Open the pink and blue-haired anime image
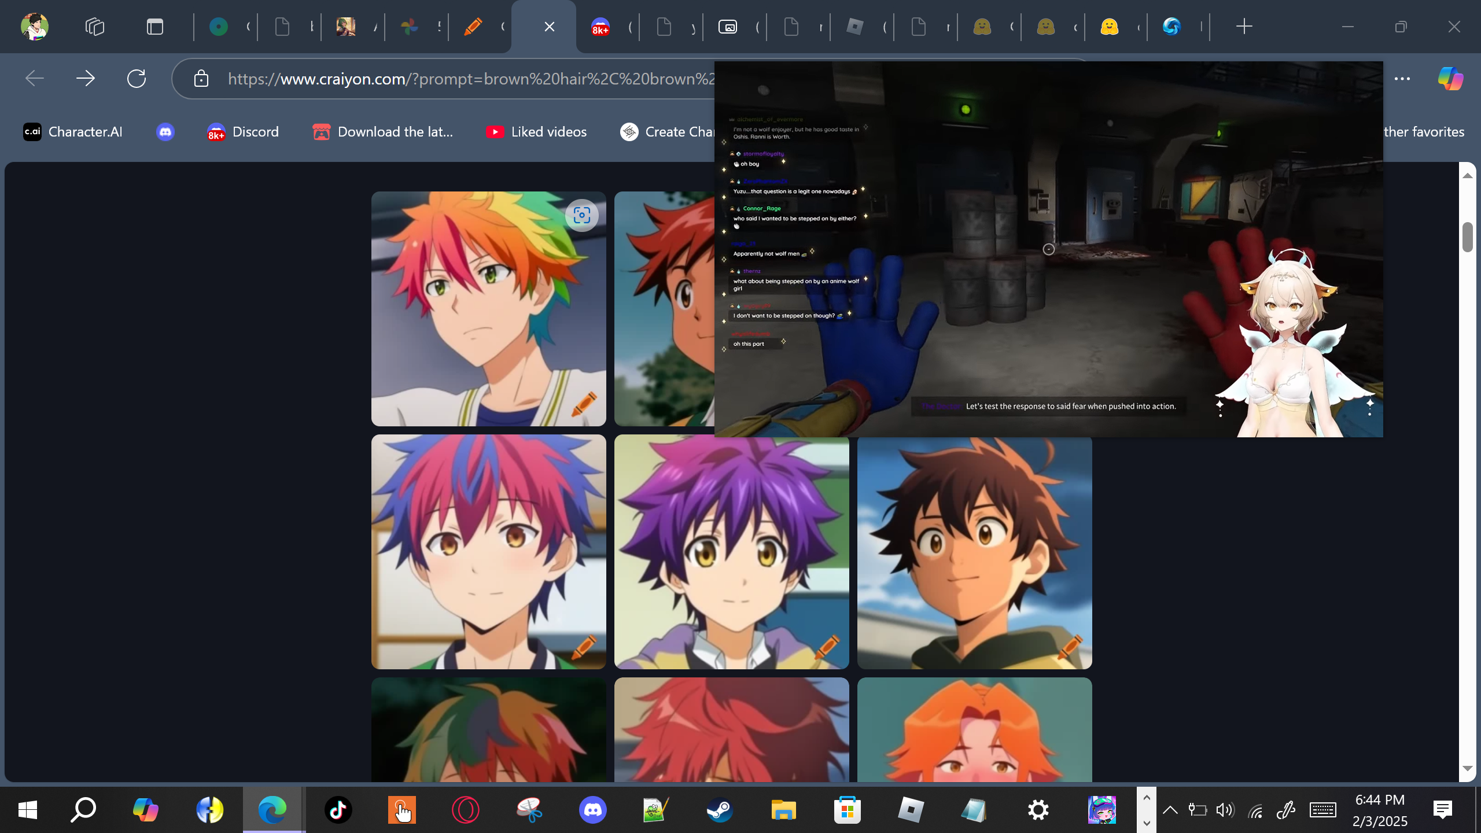The width and height of the screenshot is (1481, 833). (488, 552)
